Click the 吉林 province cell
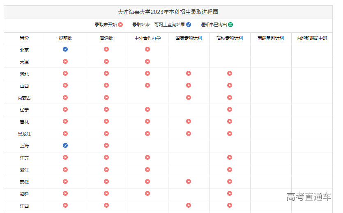Viewport: 343px width, 213px height. click(x=24, y=122)
